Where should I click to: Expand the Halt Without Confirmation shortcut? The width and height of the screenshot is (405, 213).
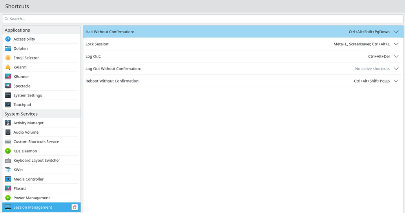tap(396, 32)
